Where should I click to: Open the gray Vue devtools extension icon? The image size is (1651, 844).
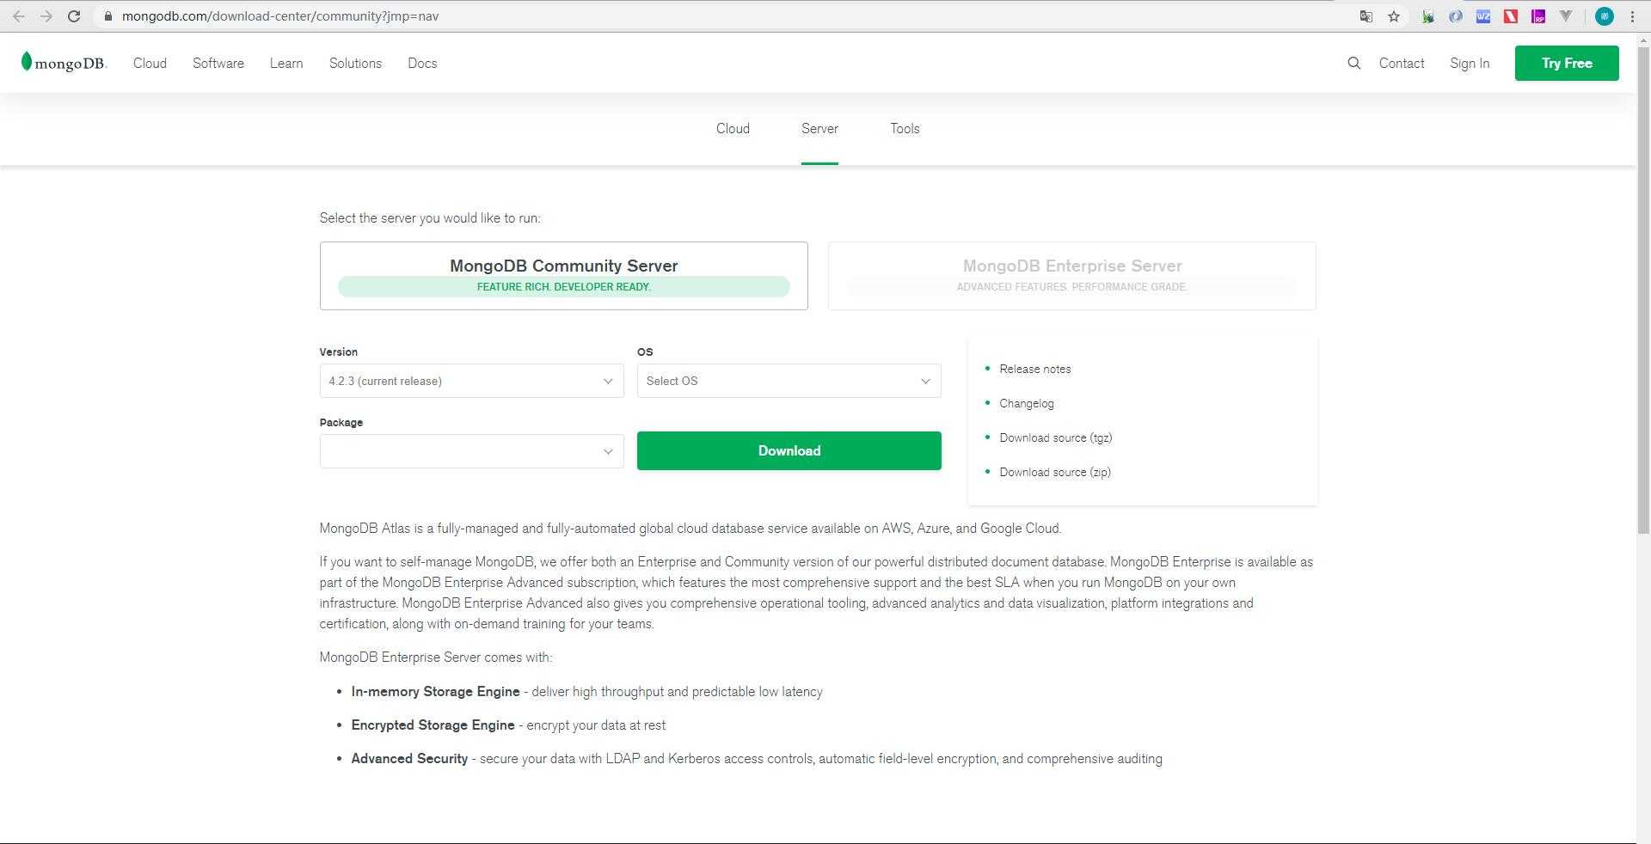[1566, 16]
